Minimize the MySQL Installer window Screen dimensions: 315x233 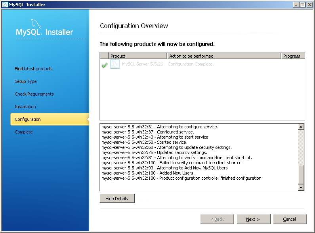296,5
